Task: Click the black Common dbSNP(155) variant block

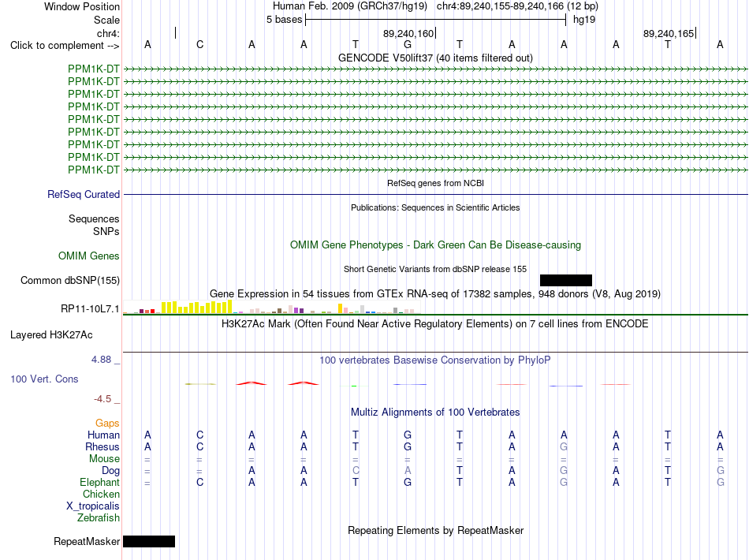Action: coord(565,281)
